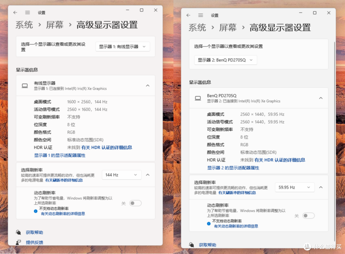Click 系统 breadcrumb in left window
The height and width of the screenshot is (254, 345).
(x=24, y=25)
